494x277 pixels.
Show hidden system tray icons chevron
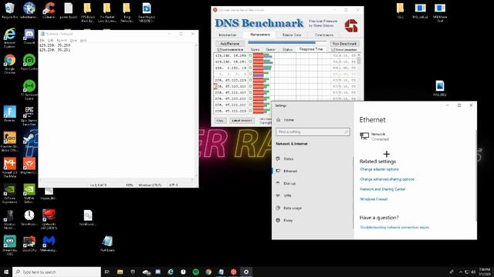coord(461,272)
